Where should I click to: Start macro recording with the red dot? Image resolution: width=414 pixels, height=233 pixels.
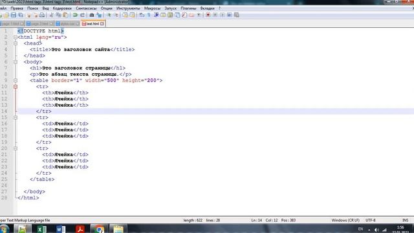(208, 15)
